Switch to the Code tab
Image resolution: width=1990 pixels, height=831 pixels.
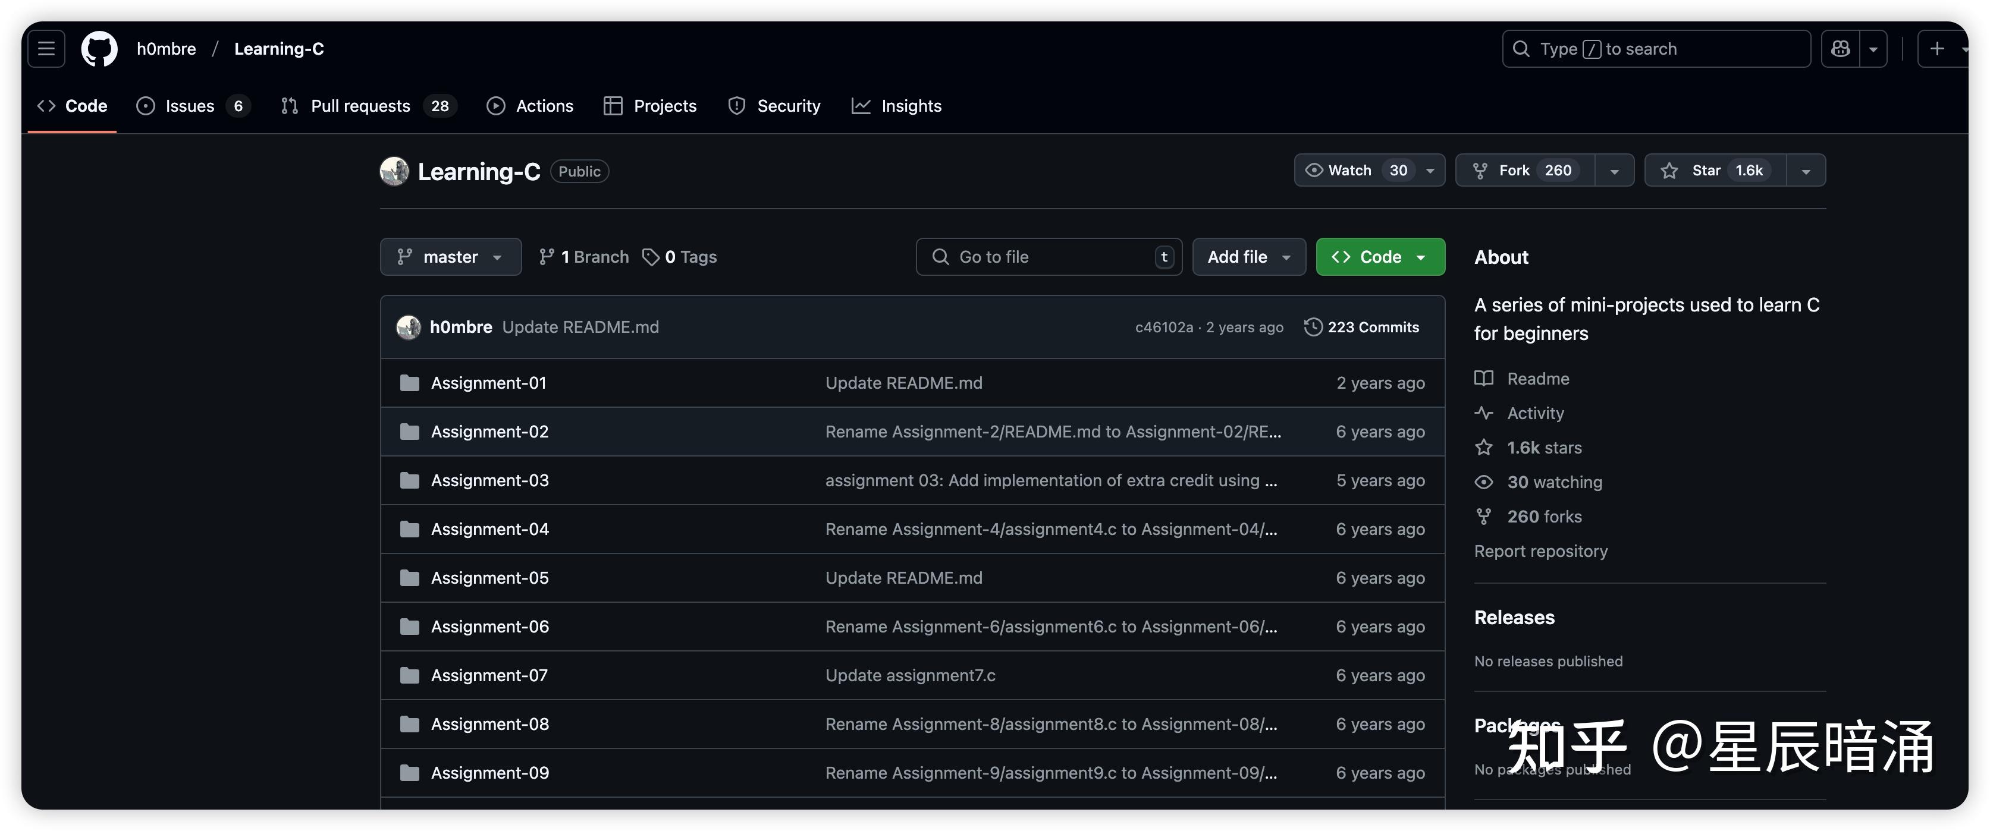click(x=72, y=106)
